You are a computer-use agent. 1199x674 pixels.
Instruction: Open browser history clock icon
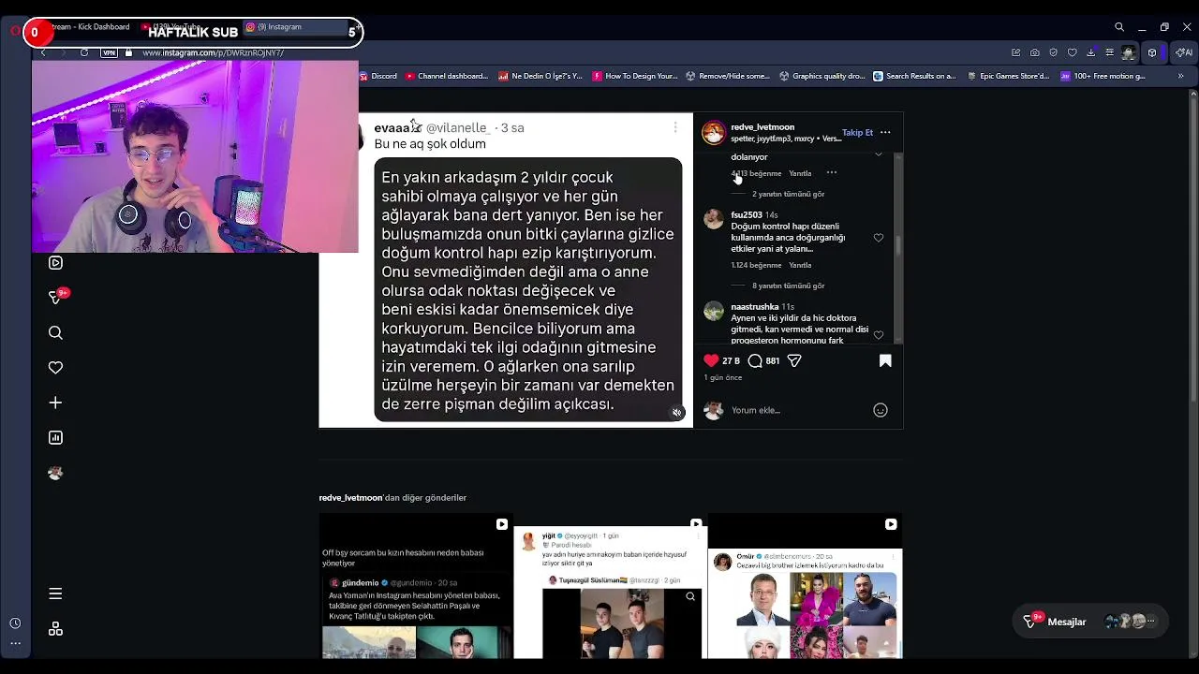[x=15, y=623]
